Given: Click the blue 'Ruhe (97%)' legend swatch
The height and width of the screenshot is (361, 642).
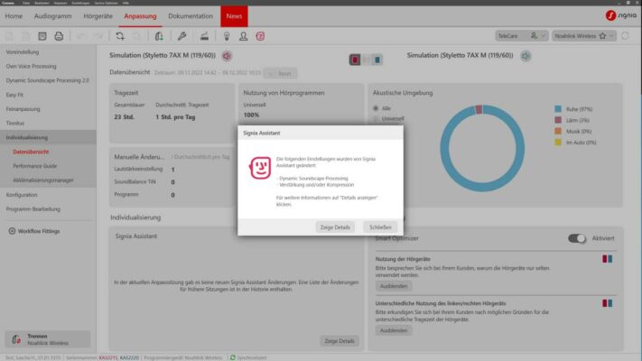Looking at the screenshot, I should point(558,109).
